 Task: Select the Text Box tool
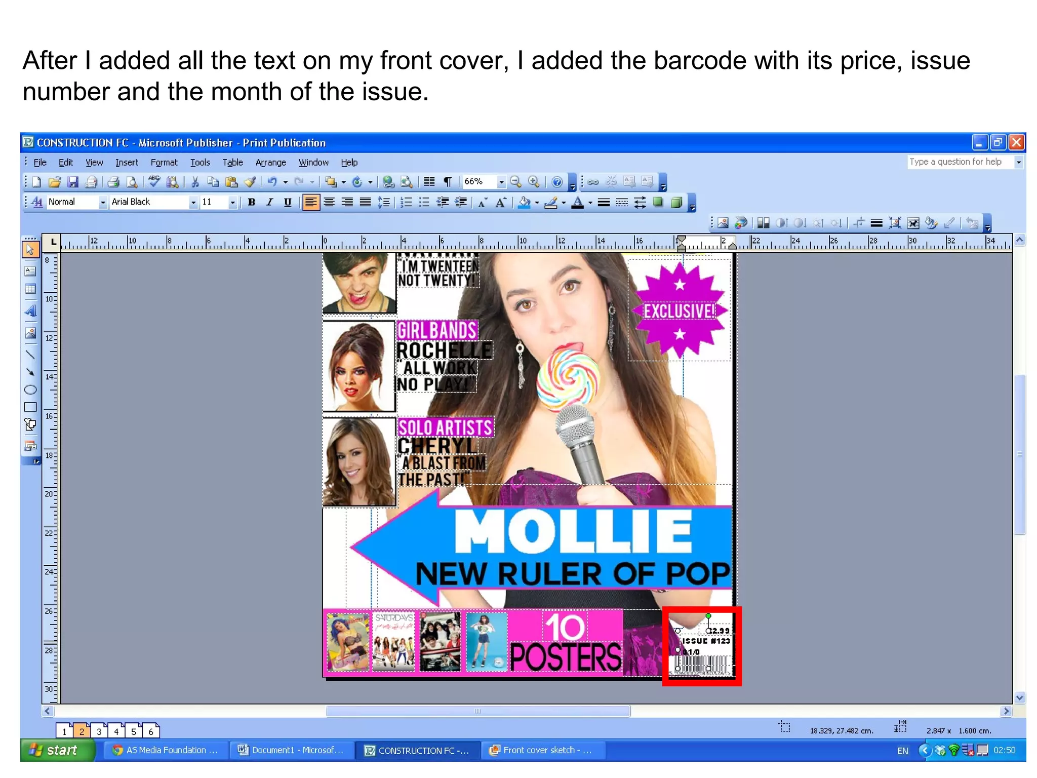pos(30,271)
